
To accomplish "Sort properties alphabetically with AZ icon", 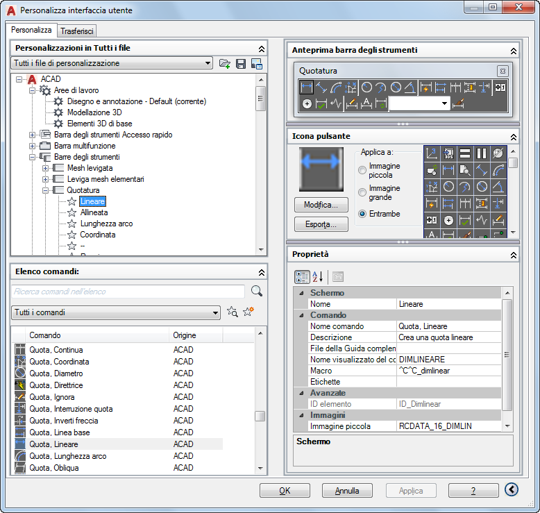I will [x=317, y=277].
